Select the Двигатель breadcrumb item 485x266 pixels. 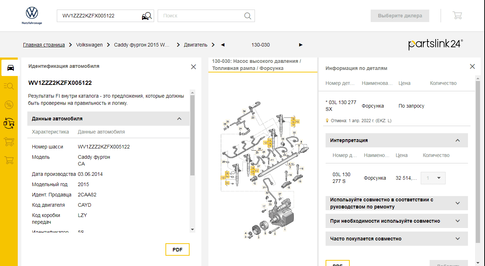point(195,45)
